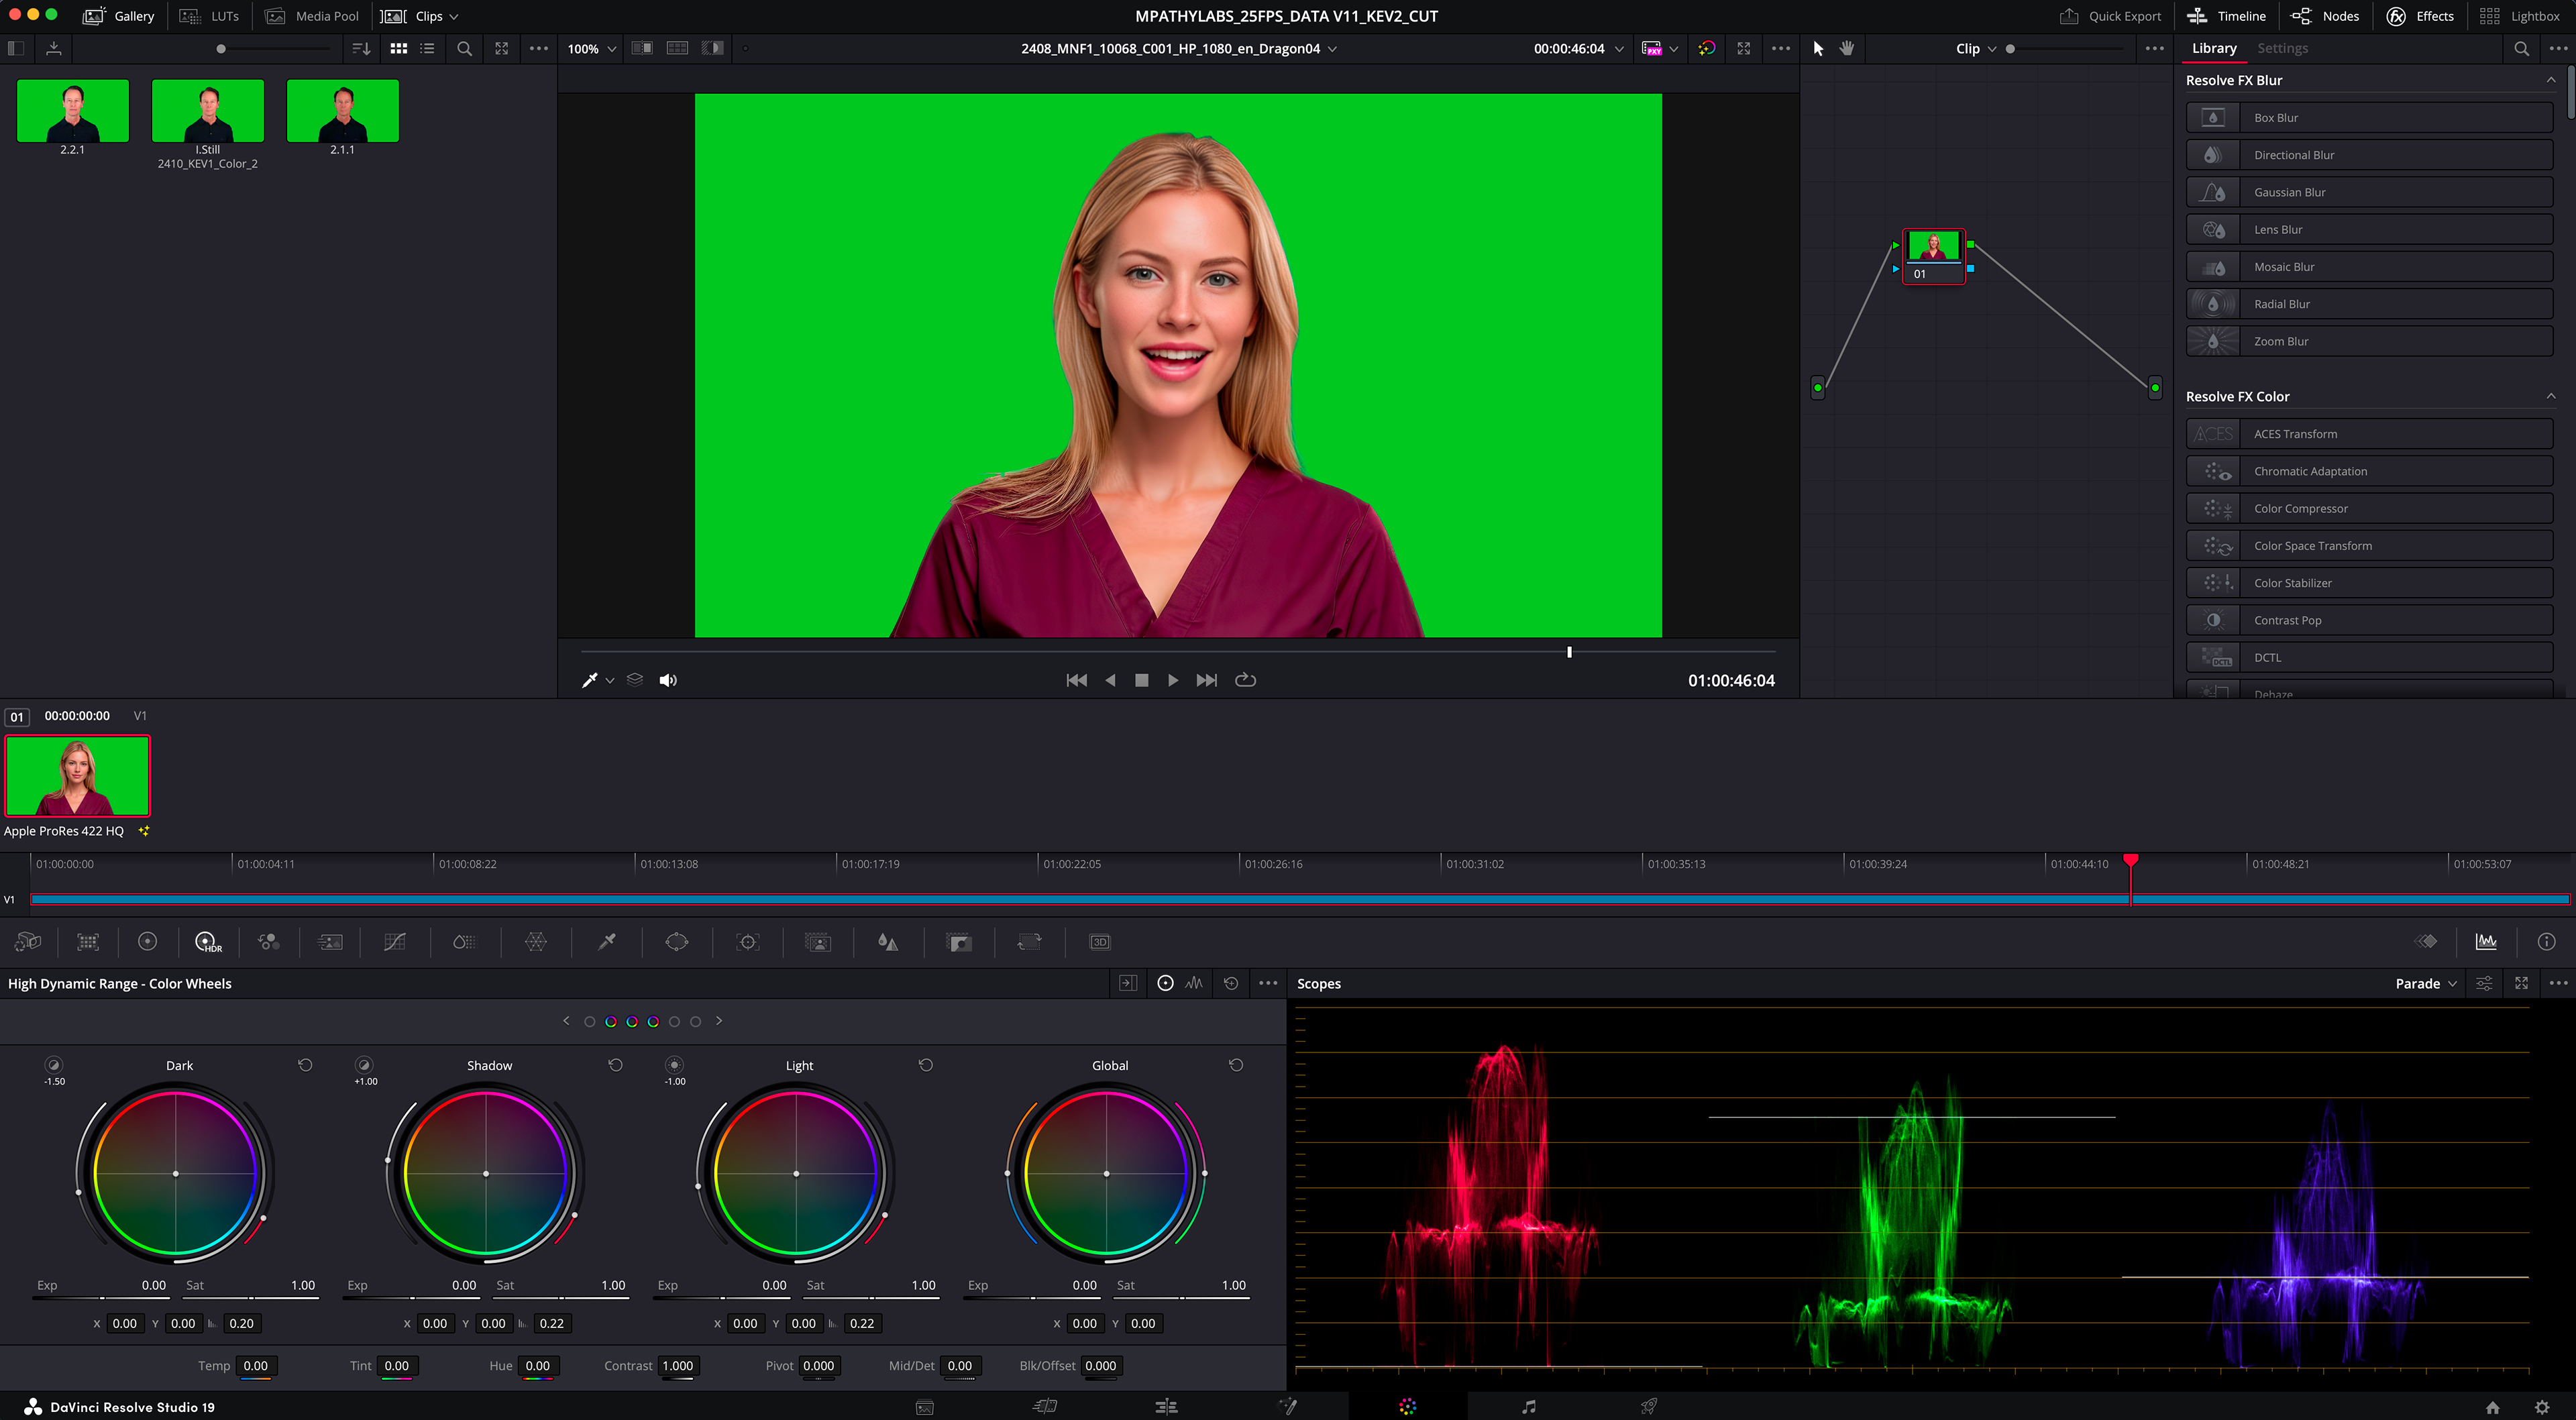Open the Tracker palette icon
This screenshot has width=2576, height=1420.
tap(748, 942)
